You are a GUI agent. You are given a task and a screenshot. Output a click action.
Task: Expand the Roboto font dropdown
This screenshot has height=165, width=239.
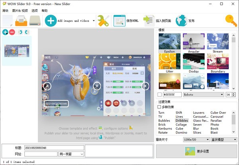[221, 94]
